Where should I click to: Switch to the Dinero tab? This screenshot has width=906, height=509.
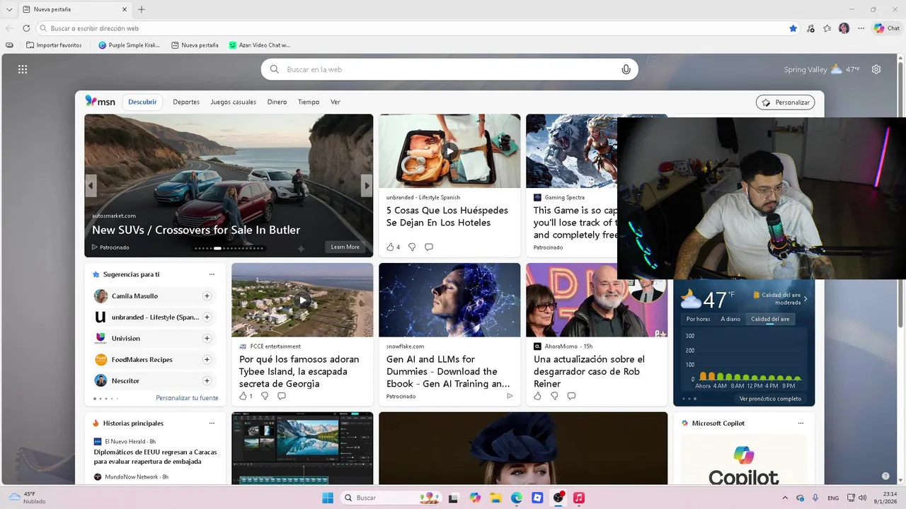tap(277, 102)
